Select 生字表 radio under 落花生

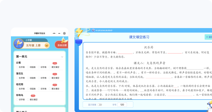[x=17, y=78]
